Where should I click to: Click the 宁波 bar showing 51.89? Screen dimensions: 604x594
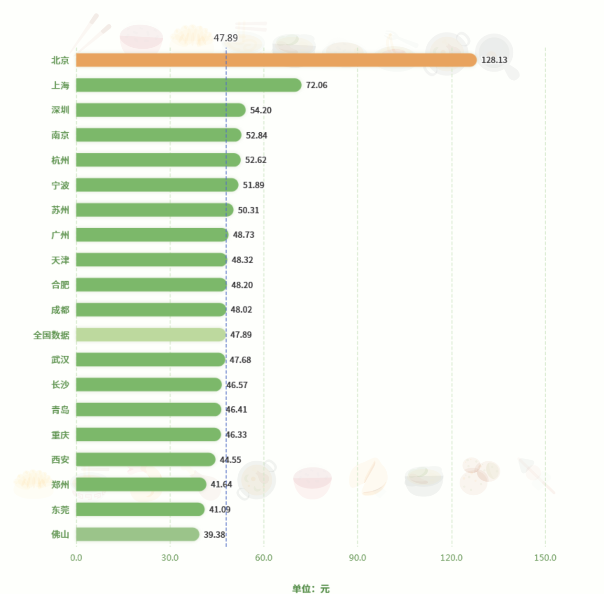tap(157, 185)
